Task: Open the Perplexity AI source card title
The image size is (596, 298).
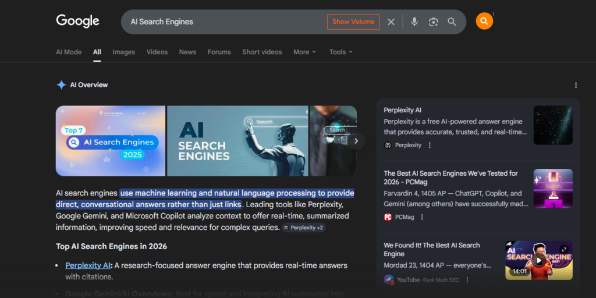Action: coord(403,110)
